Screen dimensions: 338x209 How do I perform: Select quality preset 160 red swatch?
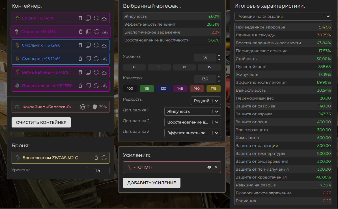point(197,89)
